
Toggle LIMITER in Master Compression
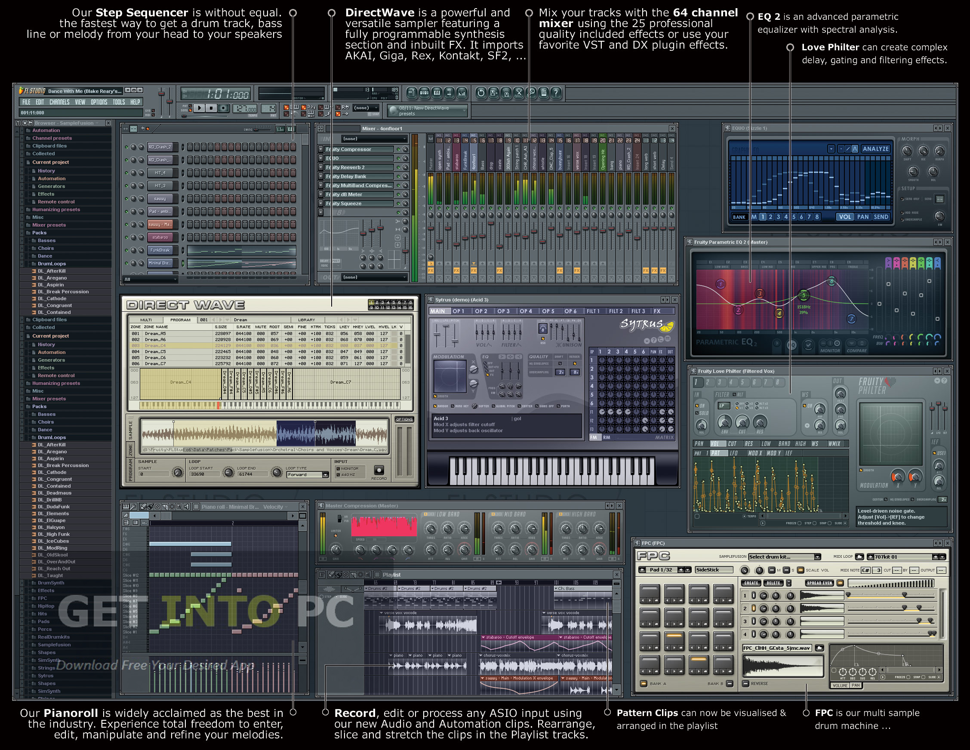pyautogui.click(x=336, y=536)
